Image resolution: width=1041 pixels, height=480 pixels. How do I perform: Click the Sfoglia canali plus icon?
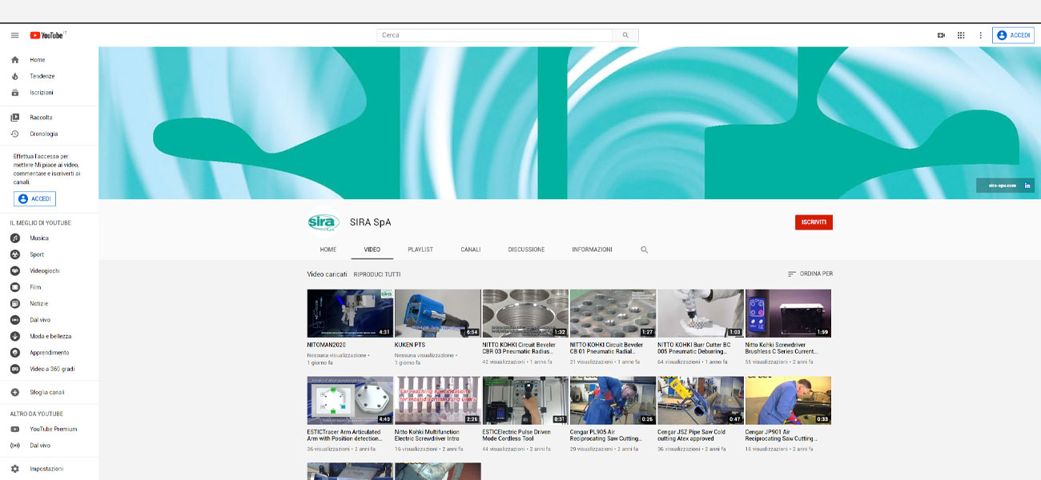(x=14, y=393)
